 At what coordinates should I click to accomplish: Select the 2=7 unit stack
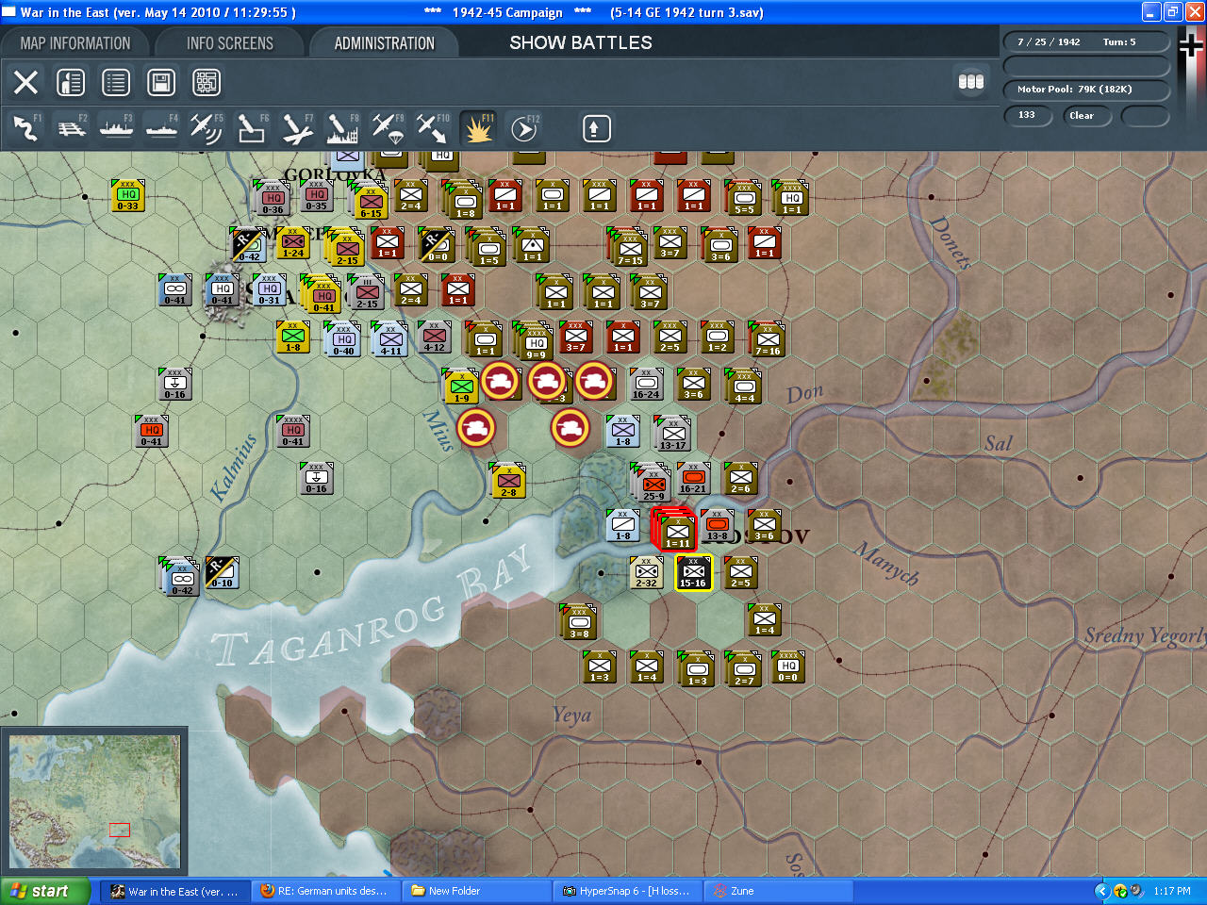pyautogui.click(x=743, y=669)
